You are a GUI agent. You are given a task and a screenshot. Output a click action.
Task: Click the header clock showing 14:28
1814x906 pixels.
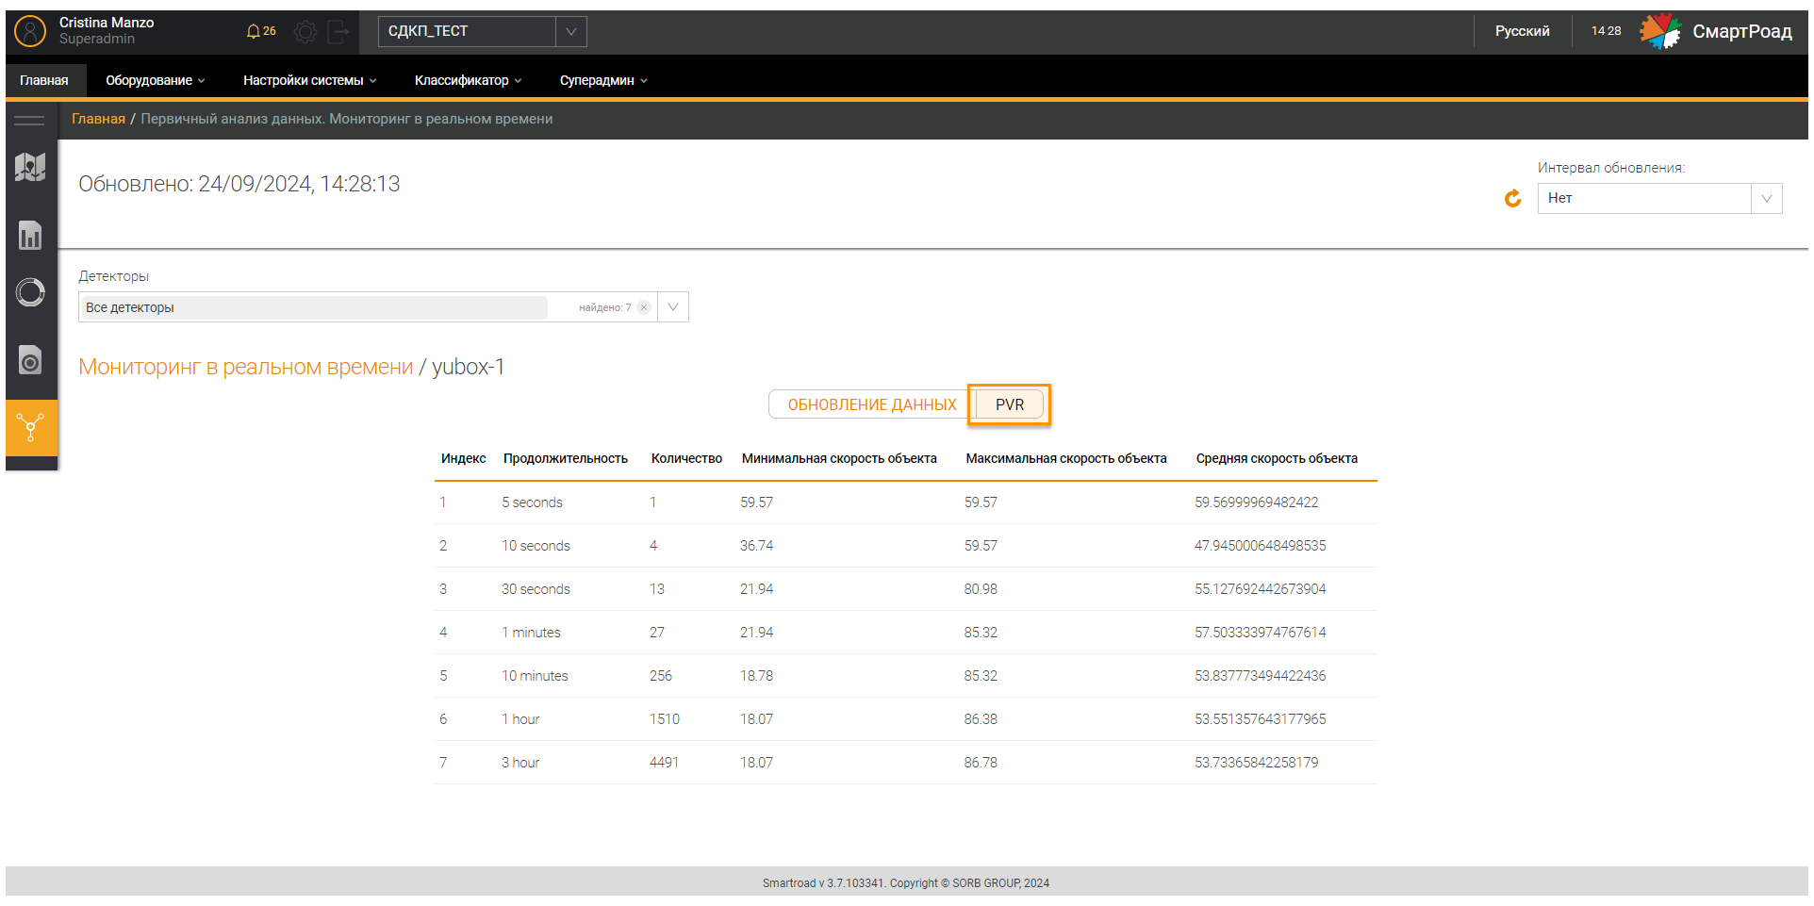click(x=1606, y=31)
